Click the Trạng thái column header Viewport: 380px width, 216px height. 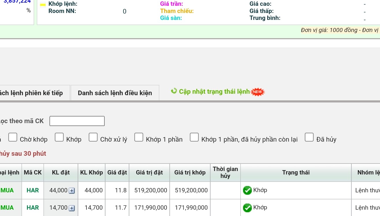click(x=296, y=172)
